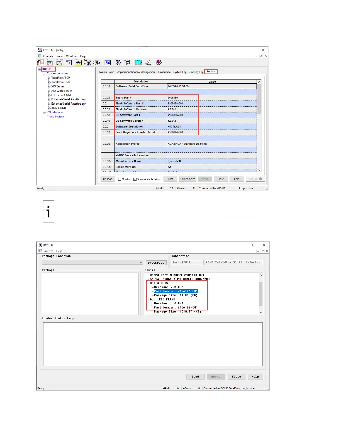The width and height of the screenshot is (341, 441).
Task: Open the Operate menu
Action: pyautogui.click(x=48, y=56)
